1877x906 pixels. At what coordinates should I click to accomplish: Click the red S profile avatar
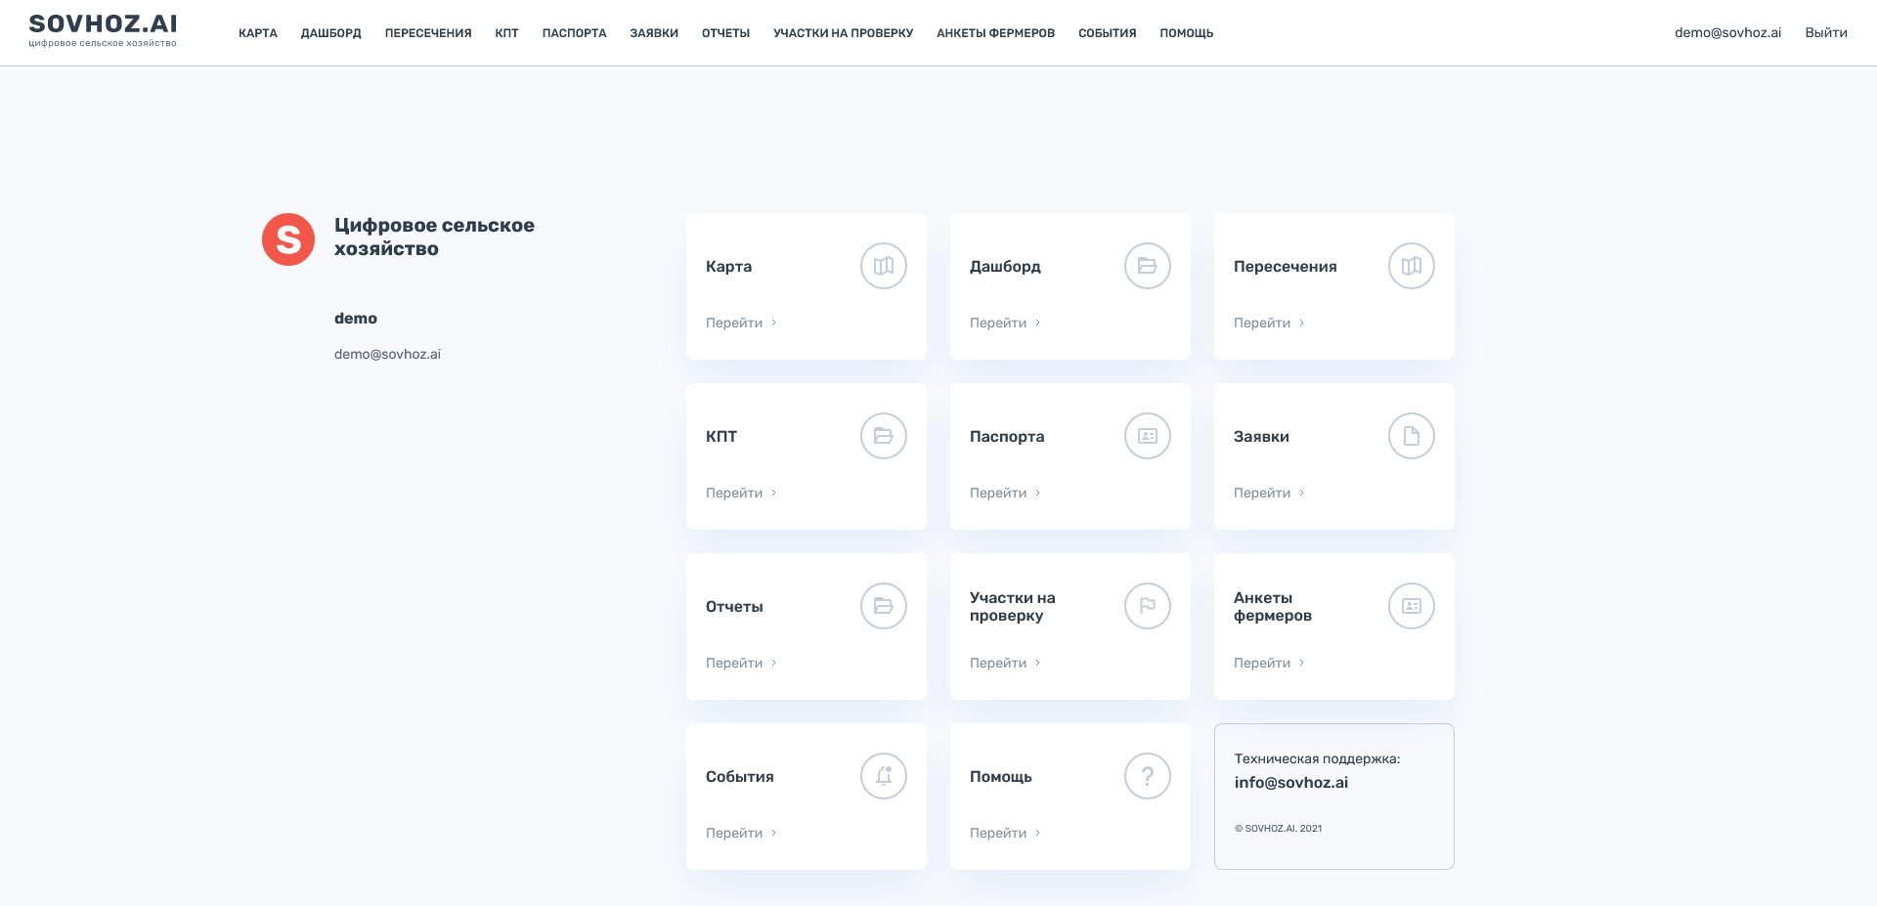(x=288, y=239)
